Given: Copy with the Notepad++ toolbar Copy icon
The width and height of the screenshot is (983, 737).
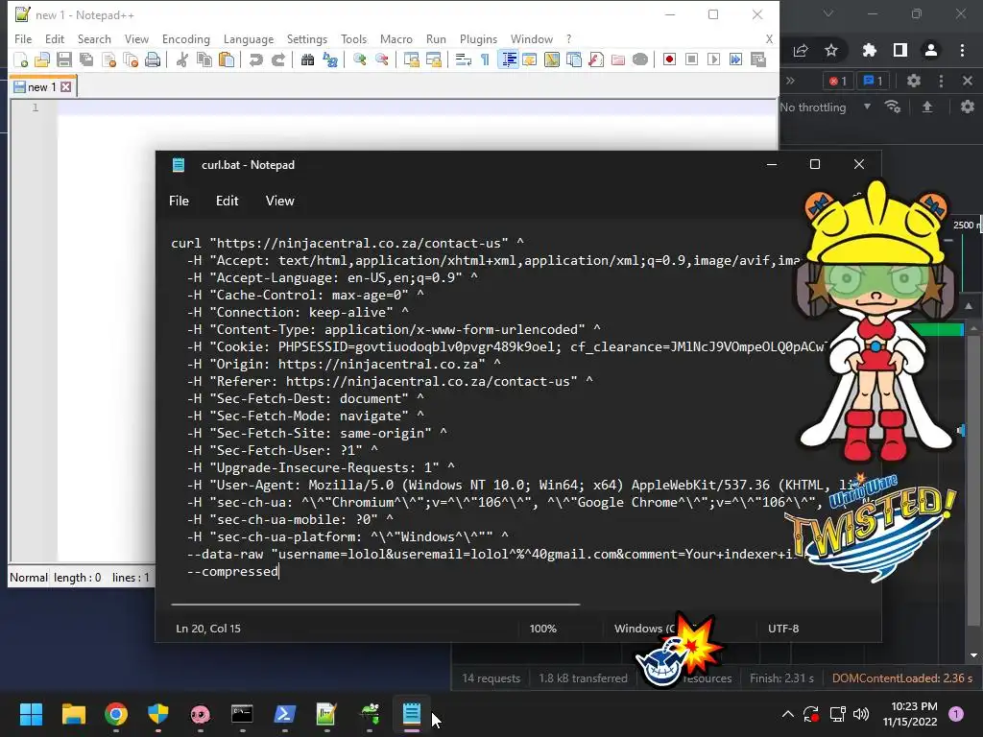Looking at the screenshot, I should coord(204,59).
